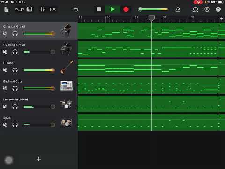Viewport: 225px width, 169px height.
Task: Stop playback with the square button
Action: (x=99, y=9)
